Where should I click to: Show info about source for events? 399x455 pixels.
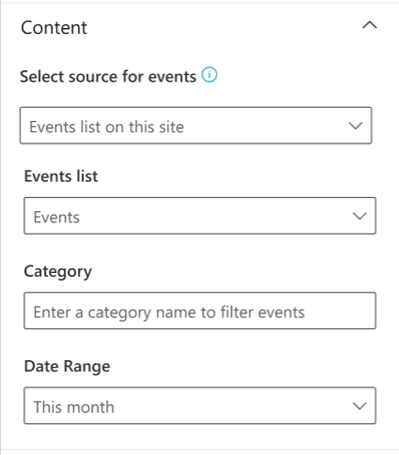[209, 75]
